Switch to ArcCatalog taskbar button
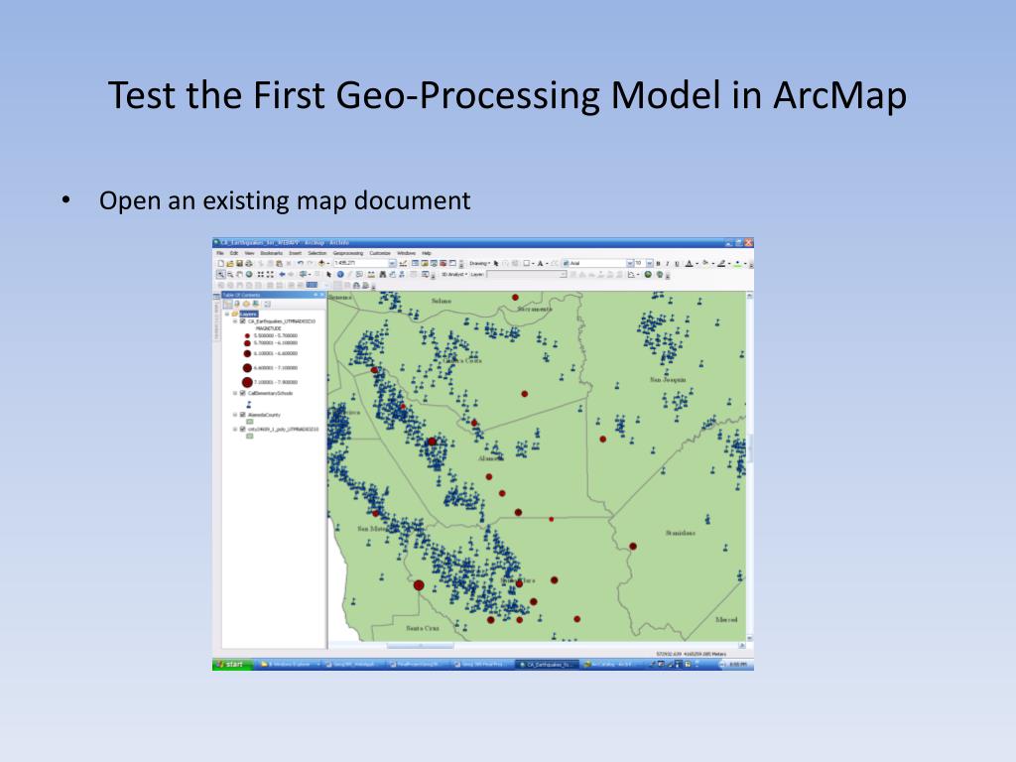Viewport: 1016px width, 762px height. pyautogui.click(x=610, y=664)
